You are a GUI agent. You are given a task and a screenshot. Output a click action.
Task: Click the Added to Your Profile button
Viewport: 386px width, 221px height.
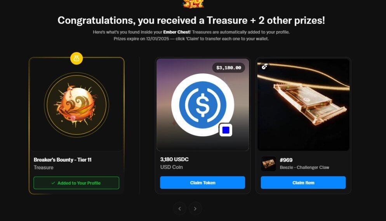[x=77, y=183]
